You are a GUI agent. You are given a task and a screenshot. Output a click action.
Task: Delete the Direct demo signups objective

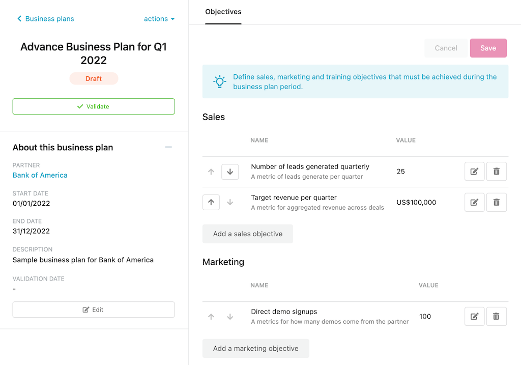coord(497,317)
